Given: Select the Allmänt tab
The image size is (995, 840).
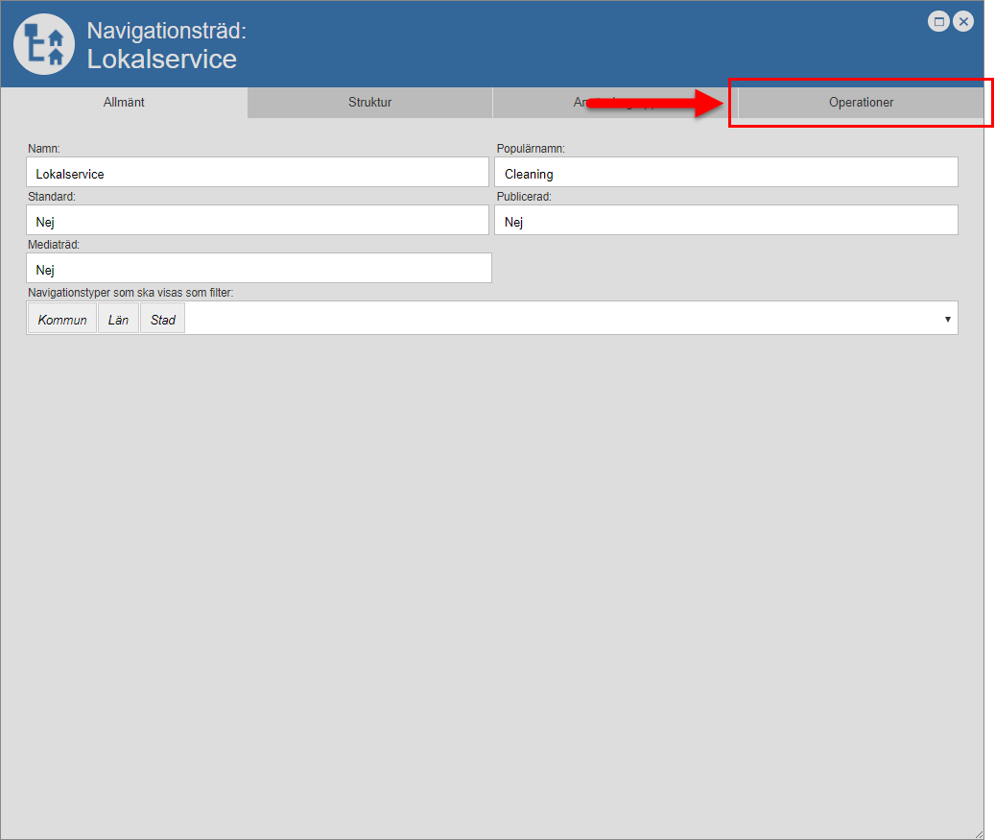Looking at the screenshot, I should coord(124,102).
